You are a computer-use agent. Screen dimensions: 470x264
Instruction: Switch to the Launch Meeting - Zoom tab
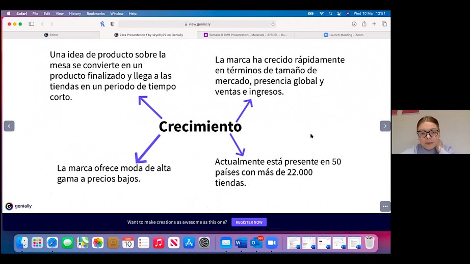pos(343,35)
